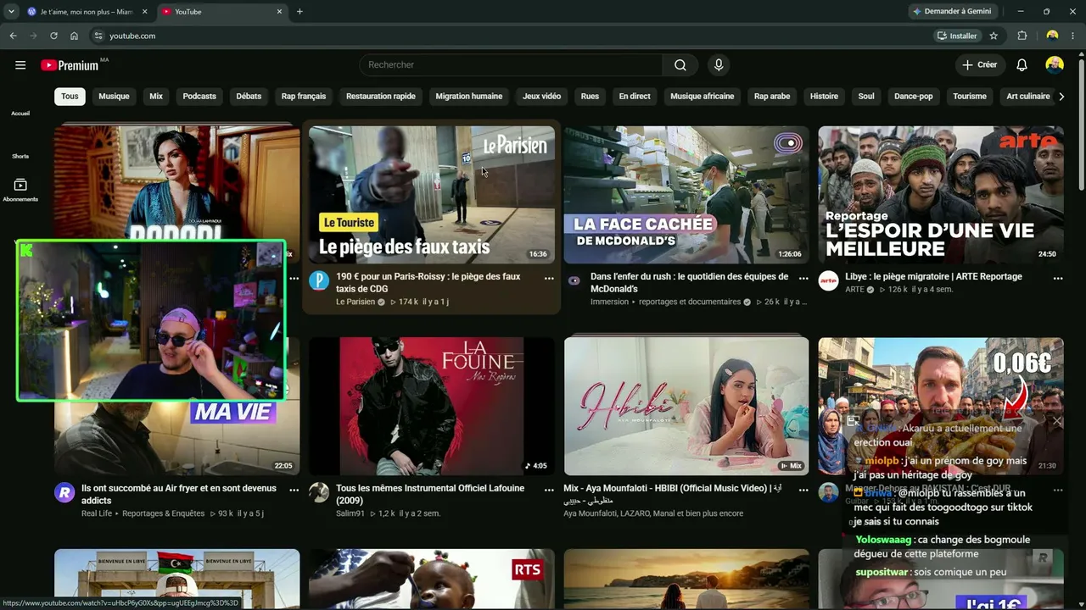
Task: Click the magnifying glass search button
Action: click(x=680, y=65)
